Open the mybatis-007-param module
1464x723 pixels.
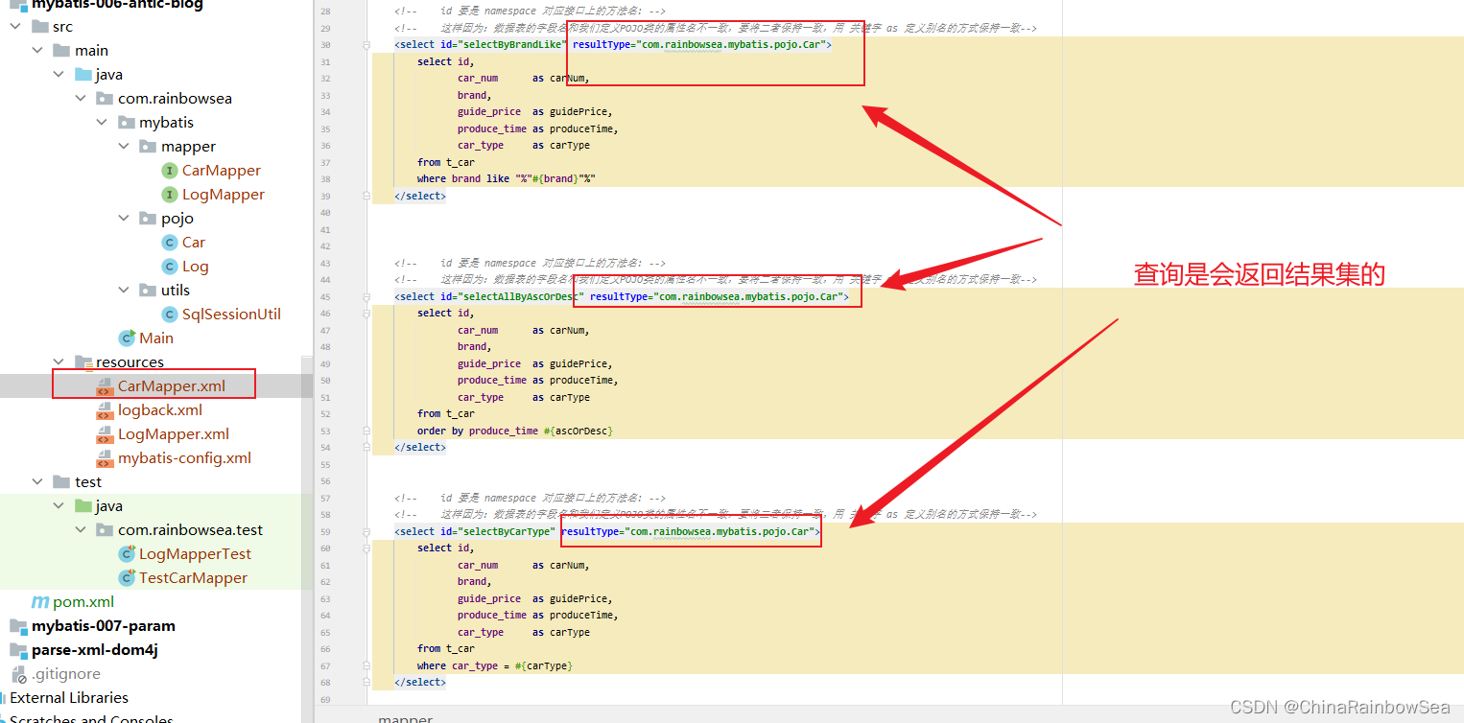coord(103,626)
